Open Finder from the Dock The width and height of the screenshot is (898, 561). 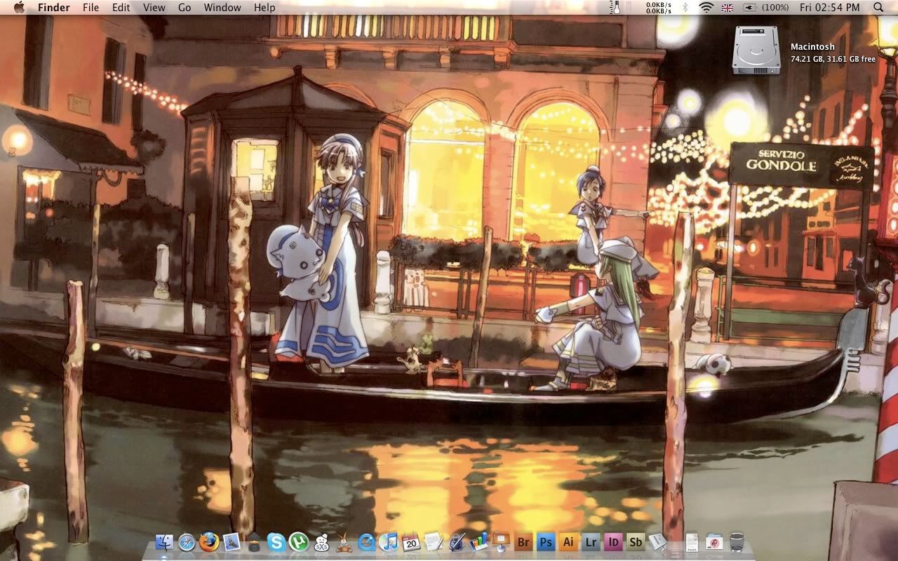(163, 542)
